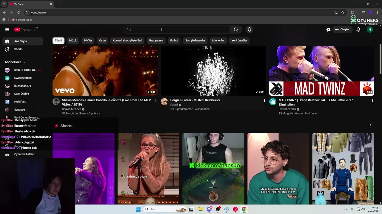Open File Explorer in taskbar

(200, 209)
